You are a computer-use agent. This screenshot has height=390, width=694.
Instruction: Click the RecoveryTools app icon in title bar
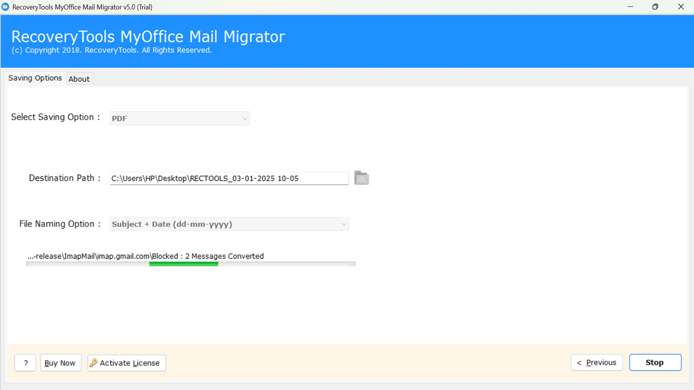(x=5, y=7)
